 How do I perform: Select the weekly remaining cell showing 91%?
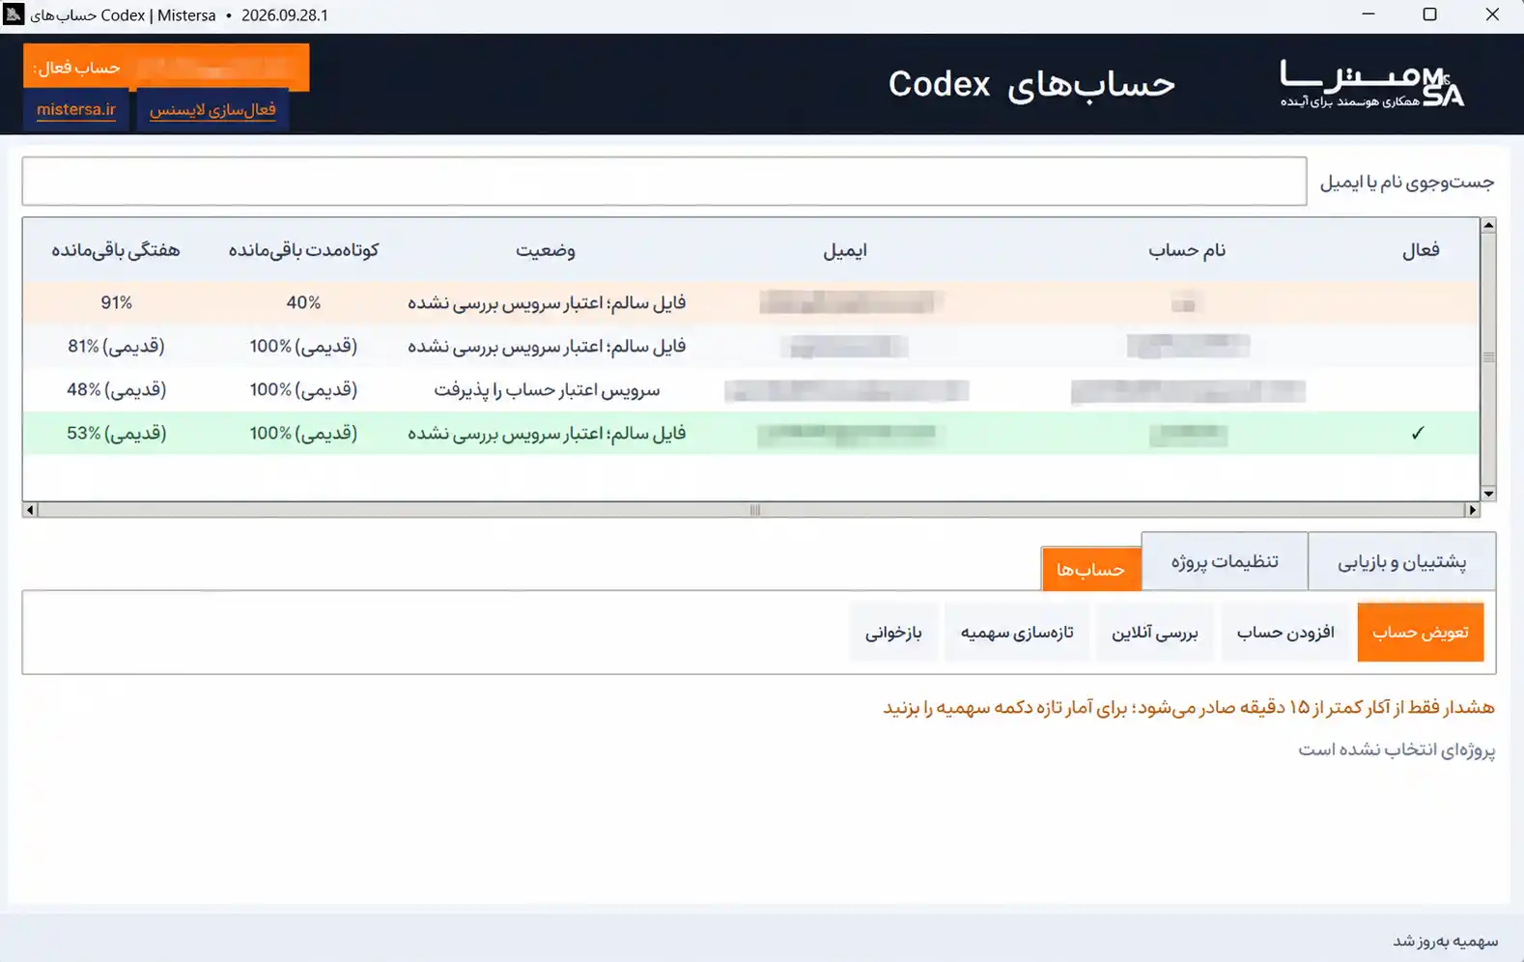116,303
